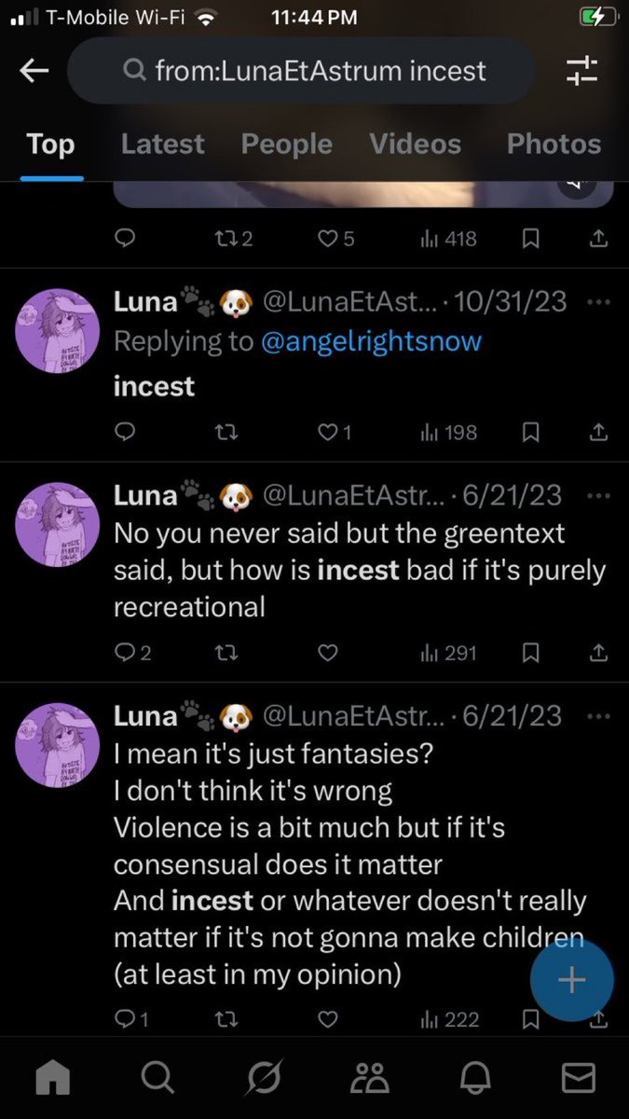629x1119 pixels.
Task: Switch to the People tab
Action: 286,144
